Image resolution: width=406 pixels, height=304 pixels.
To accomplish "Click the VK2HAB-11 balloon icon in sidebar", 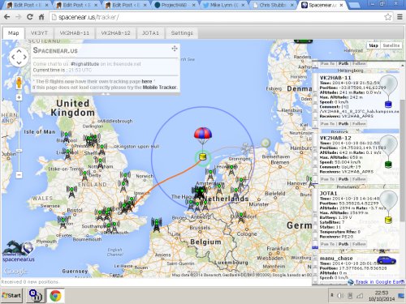I will tap(388, 91).
